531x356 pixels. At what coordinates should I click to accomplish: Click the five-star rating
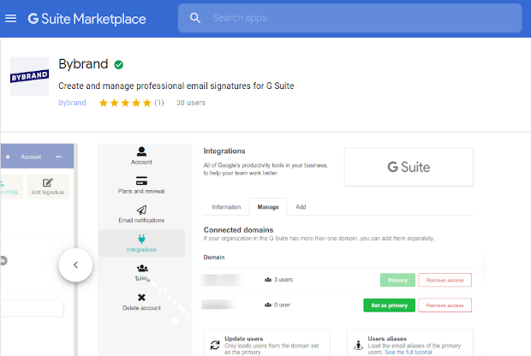(x=125, y=103)
